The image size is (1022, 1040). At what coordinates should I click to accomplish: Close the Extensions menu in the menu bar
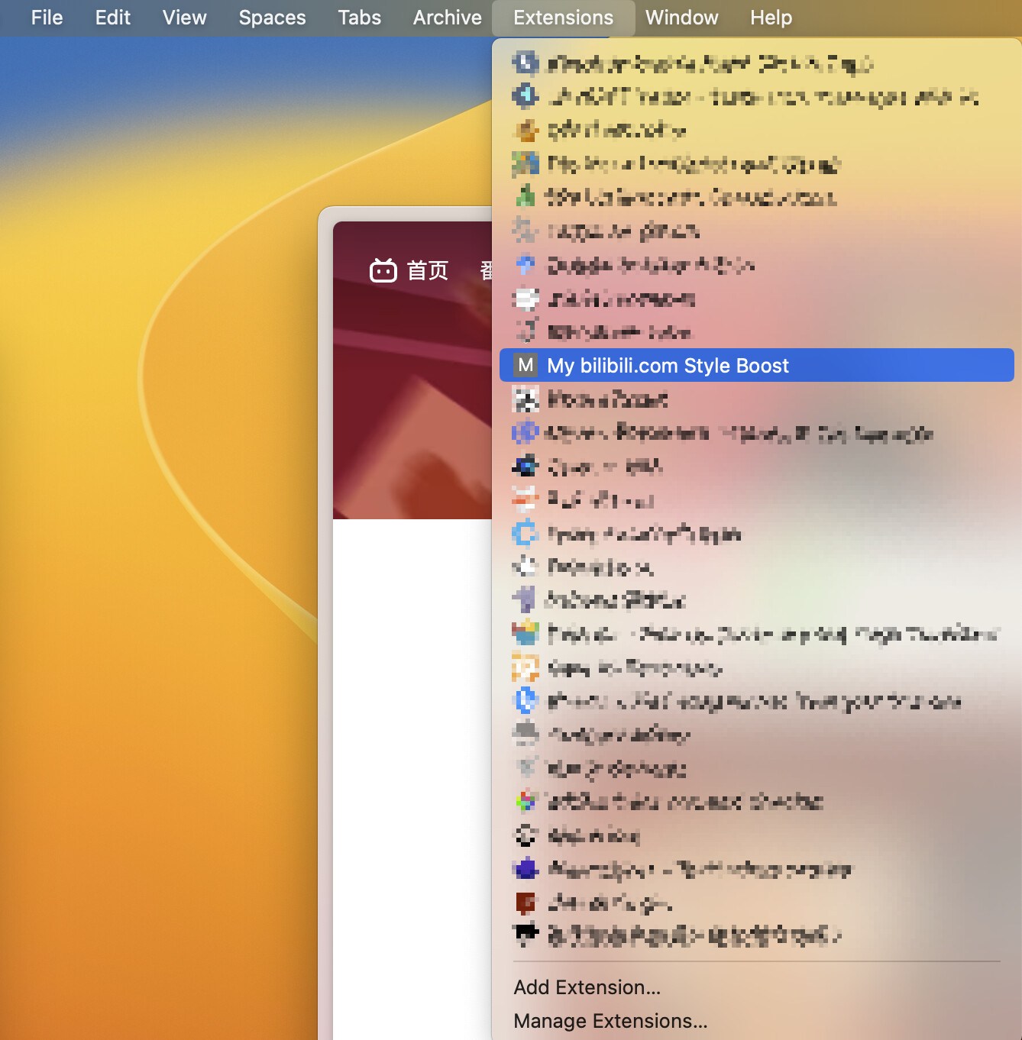coord(563,18)
